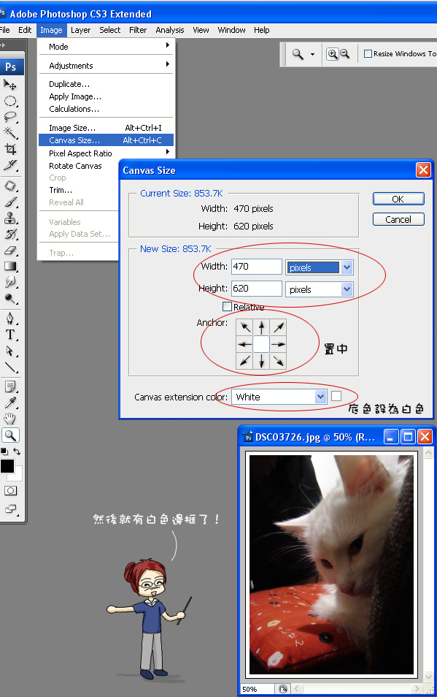
Task: Click the Zoom In button in options bar
Action: pyautogui.click(x=332, y=54)
